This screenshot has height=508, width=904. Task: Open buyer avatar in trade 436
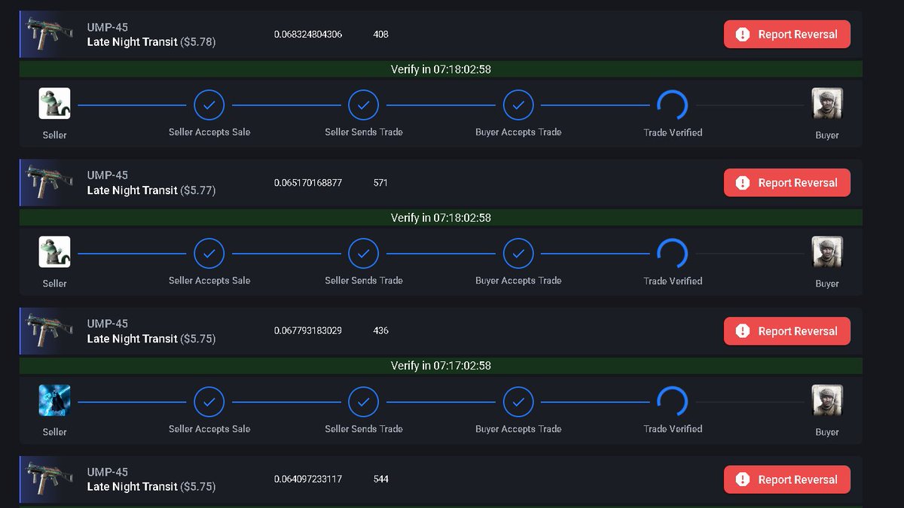click(x=827, y=400)
